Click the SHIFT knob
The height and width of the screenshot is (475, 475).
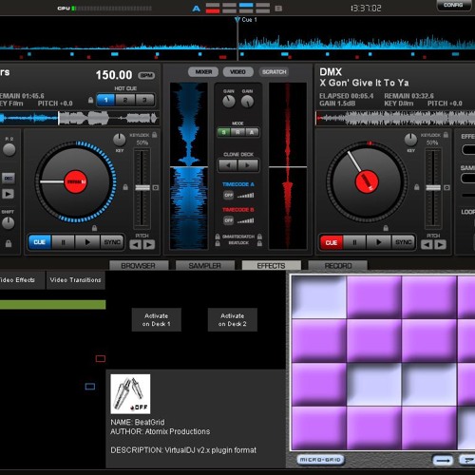pyautogui.click(x=9, y=223)
